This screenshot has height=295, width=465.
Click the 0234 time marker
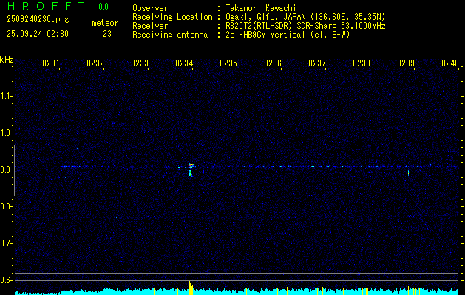coord(185,63)
